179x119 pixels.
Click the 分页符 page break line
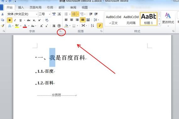pos(57,95)
